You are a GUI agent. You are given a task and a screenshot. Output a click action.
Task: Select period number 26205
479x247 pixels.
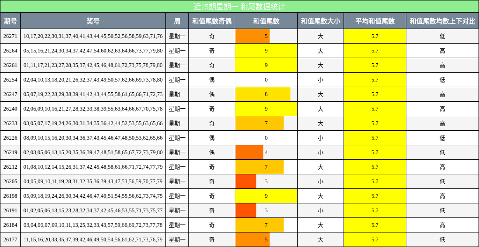click(x=10, y=181)
